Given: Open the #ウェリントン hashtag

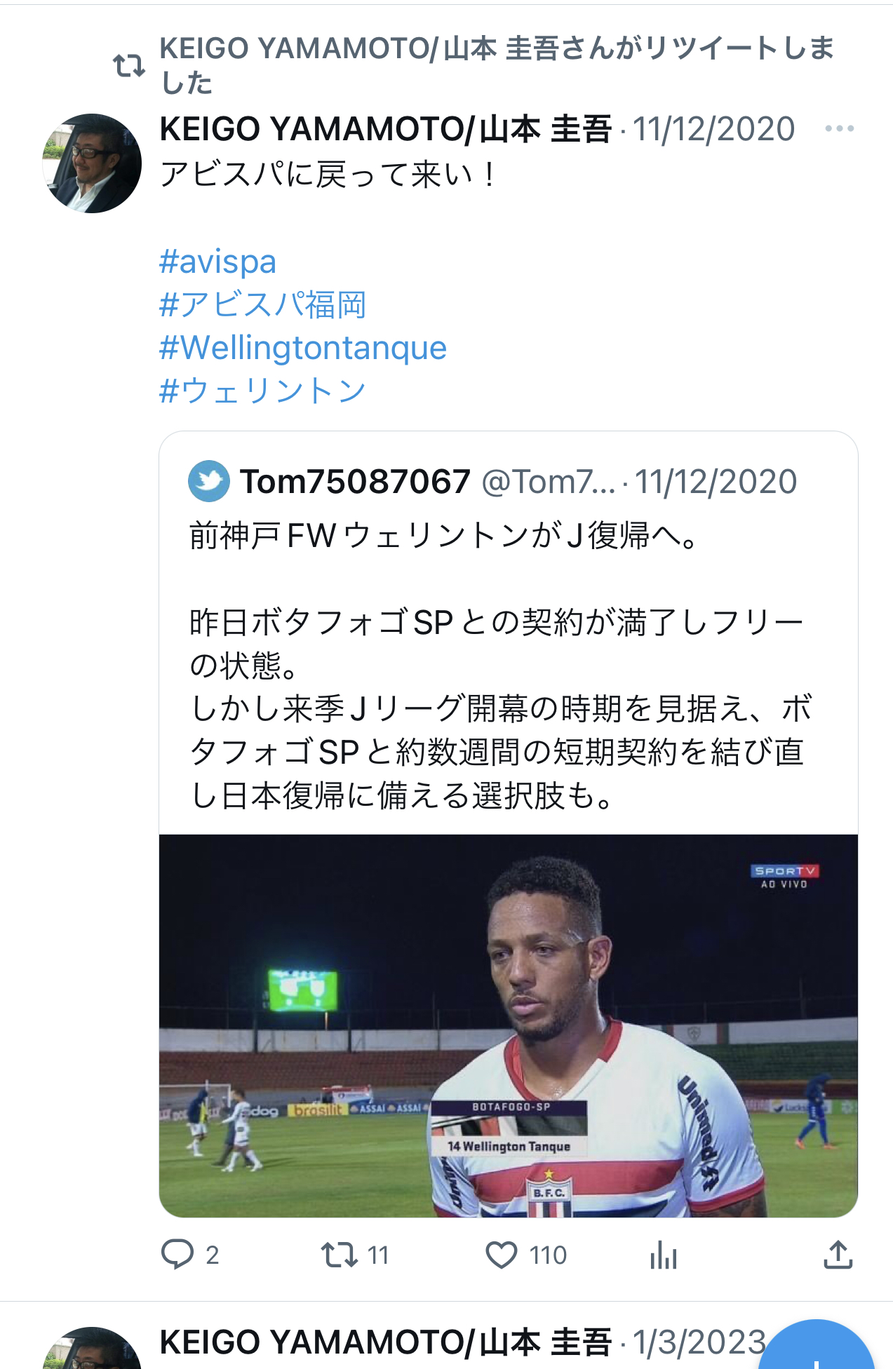Looking at the screenshot, I should 262,391.
